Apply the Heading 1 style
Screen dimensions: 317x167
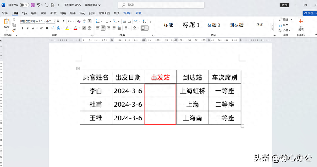pyautogui.click(x=191, y=25)
